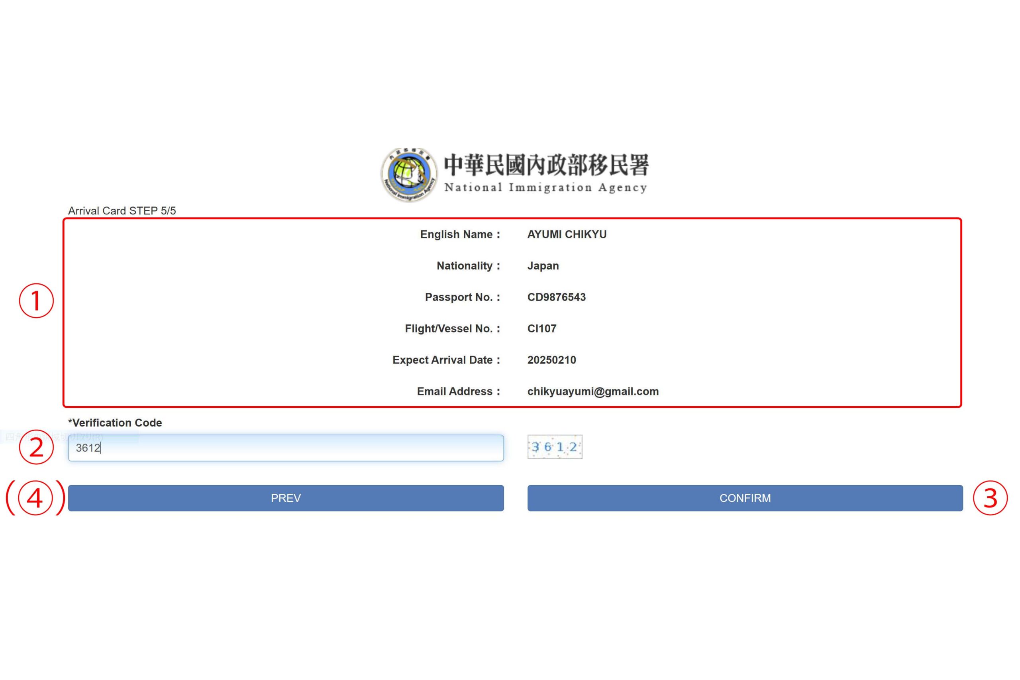Click the red circled number 1 marker
The height and width of the screenshot is (680, 1020).
tap(36, 301)
